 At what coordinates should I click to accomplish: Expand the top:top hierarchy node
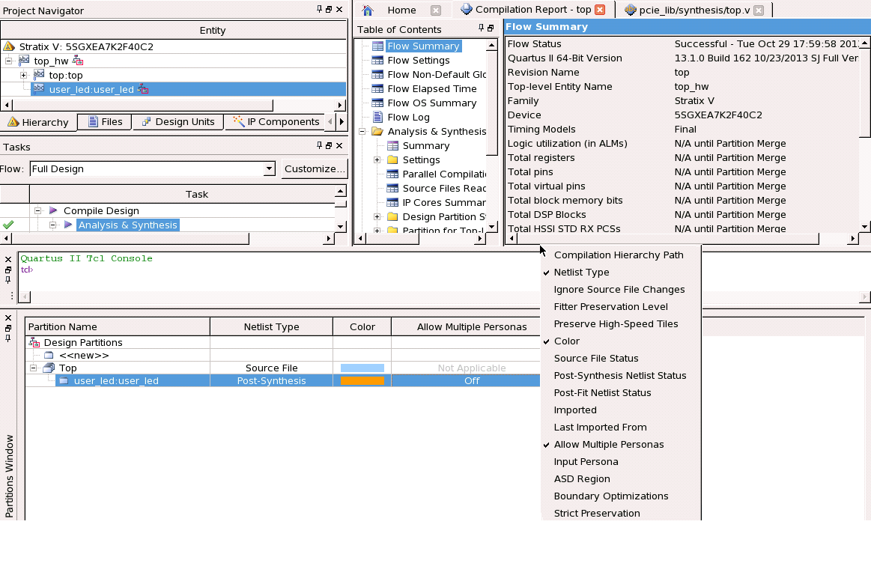pyautogui.click(x=23, y=75)
